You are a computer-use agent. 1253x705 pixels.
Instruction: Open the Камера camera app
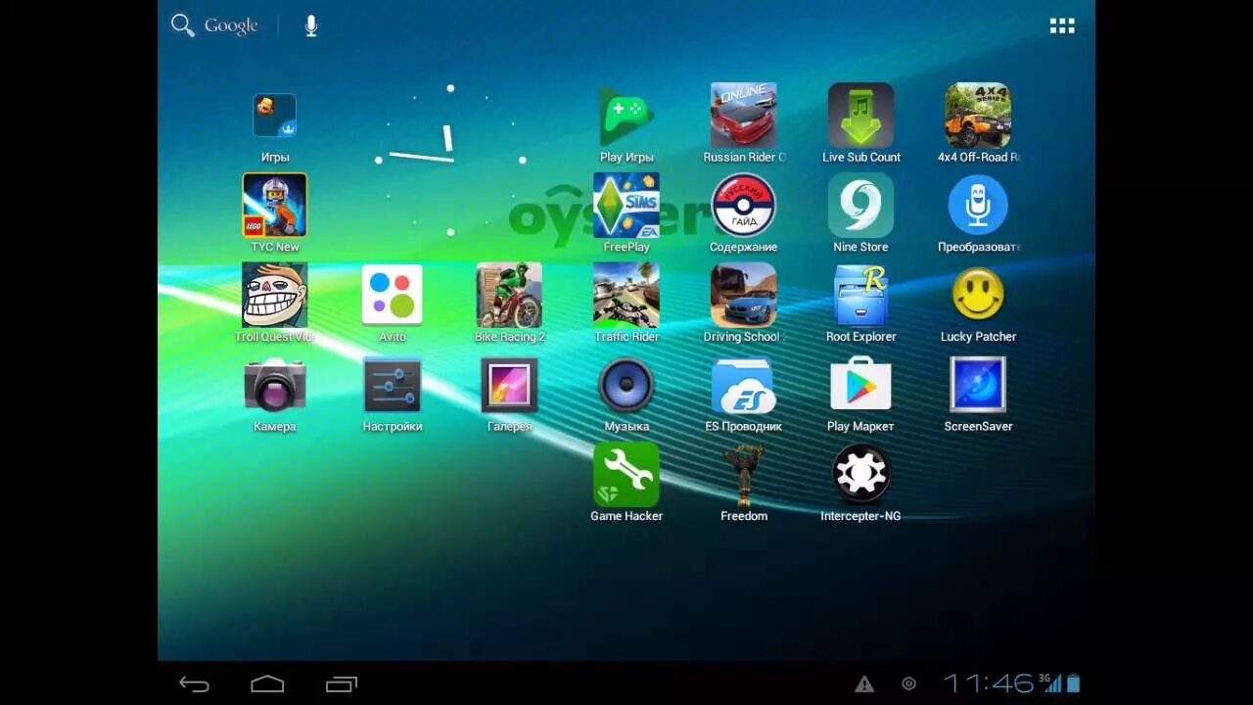274,384
